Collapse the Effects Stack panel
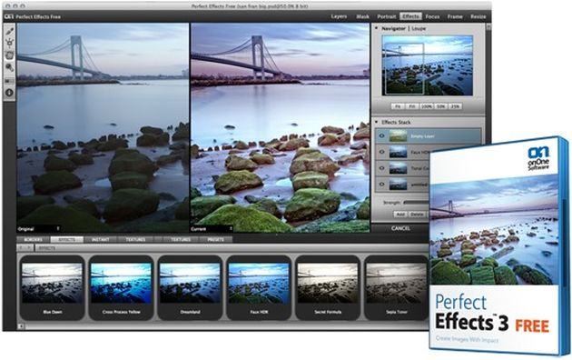The image size is (572, 360). 376,122
